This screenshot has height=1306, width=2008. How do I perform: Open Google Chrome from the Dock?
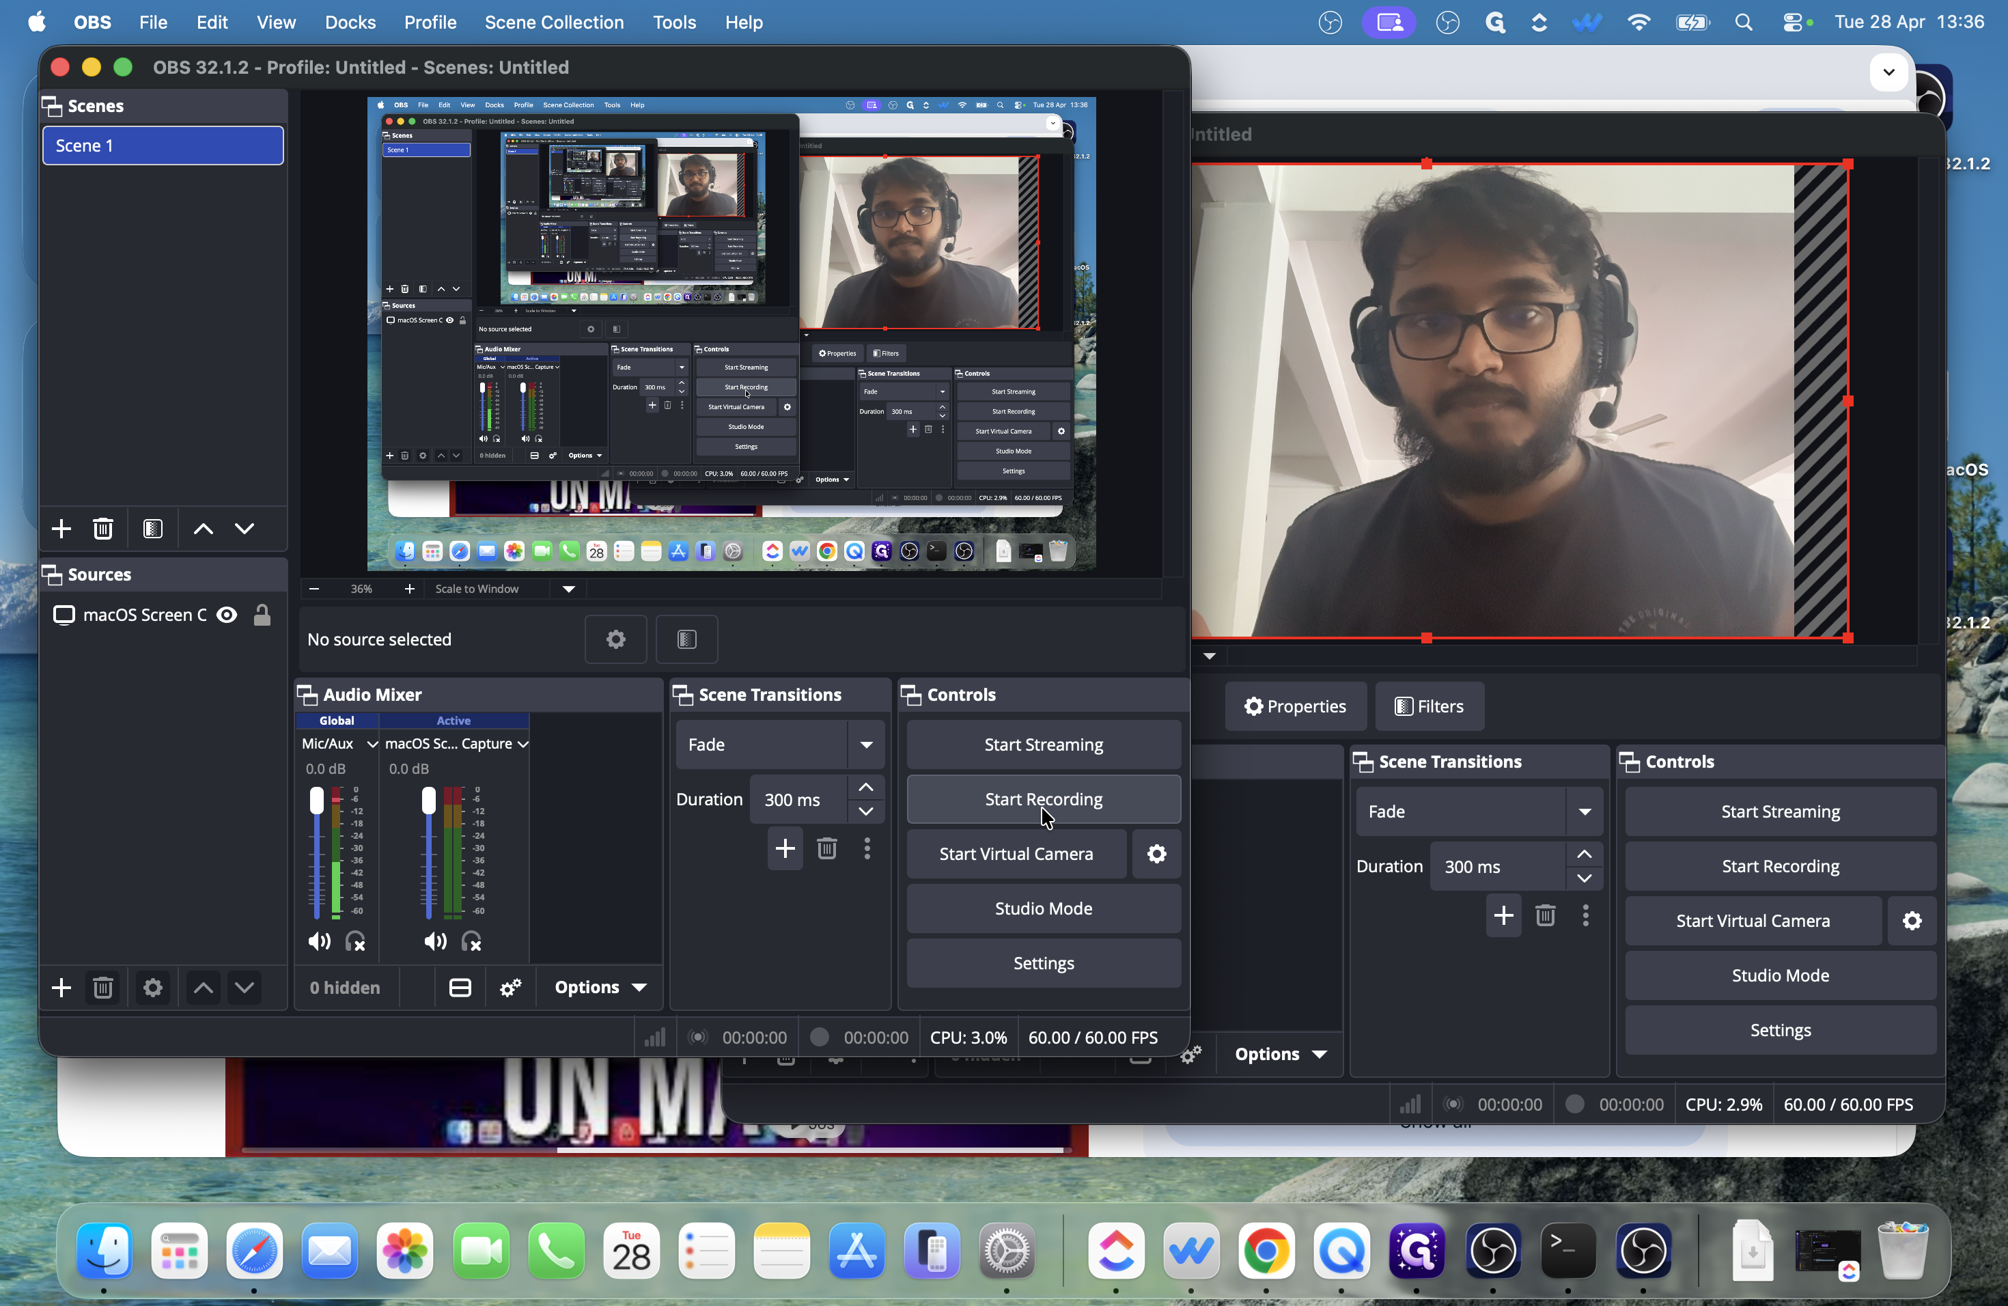tap(1266, 1250)
